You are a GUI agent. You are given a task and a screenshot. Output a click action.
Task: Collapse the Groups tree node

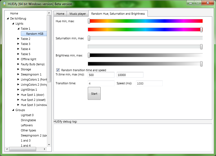(x=13, y=110)
